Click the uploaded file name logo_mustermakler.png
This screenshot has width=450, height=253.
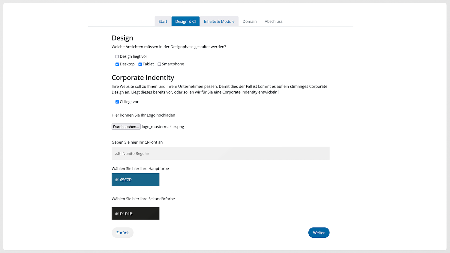(163, 127)
